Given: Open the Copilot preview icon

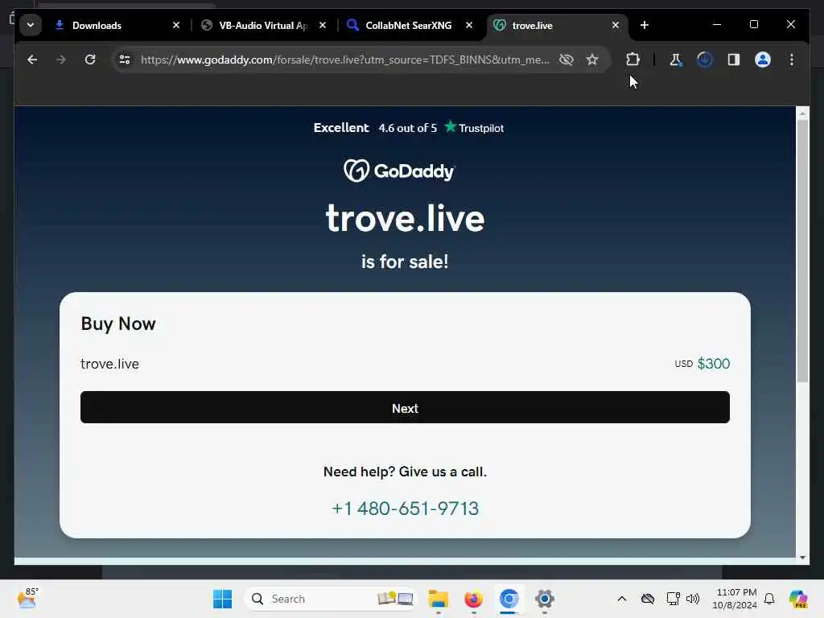Looking at the screenshot, I should pyautogui.click(x=798, y=599).
